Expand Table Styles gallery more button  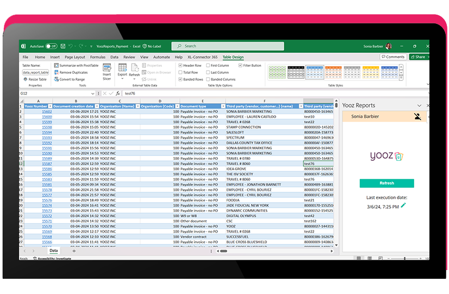point(401,78)
